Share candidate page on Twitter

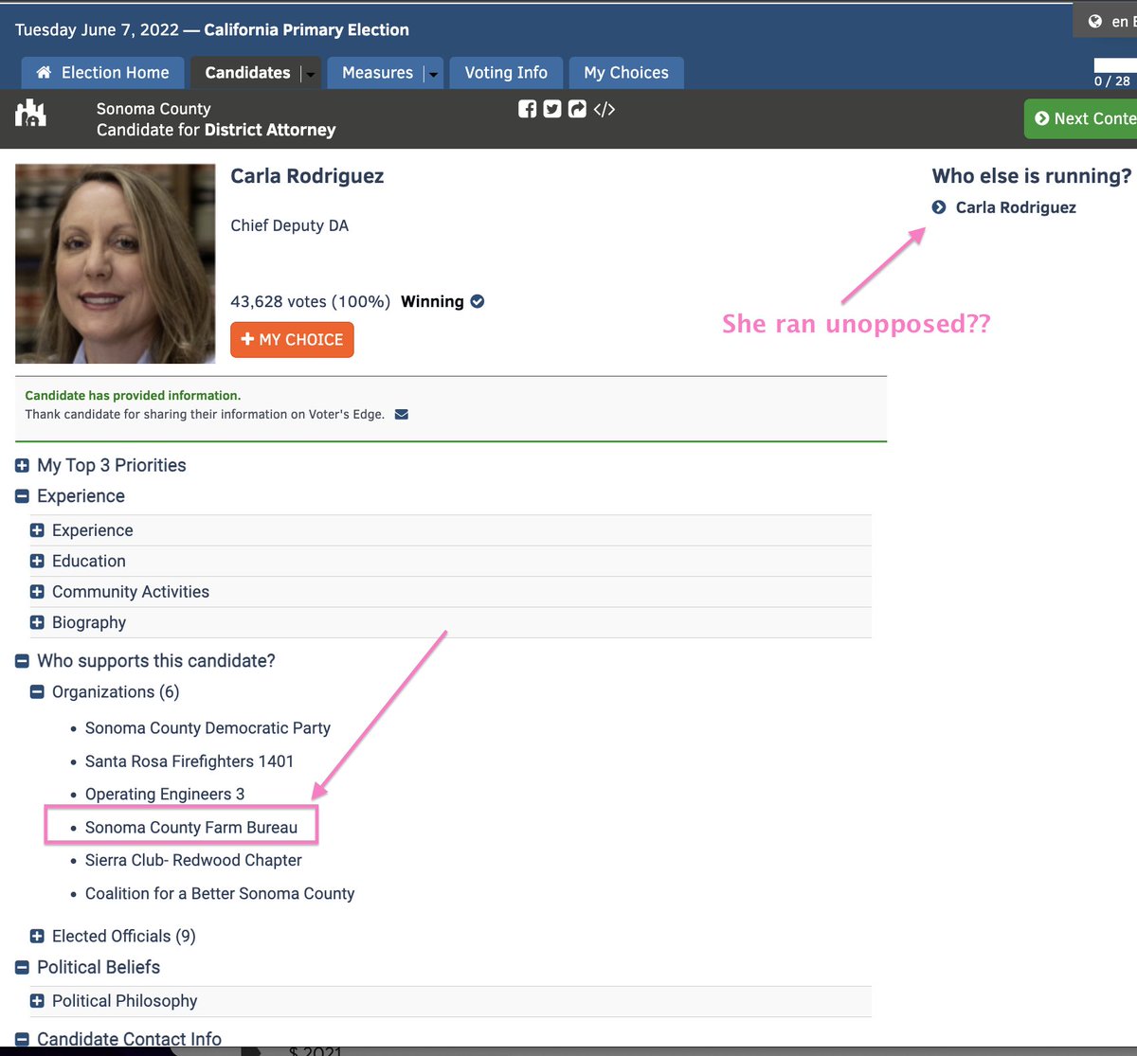coord(552,109)
